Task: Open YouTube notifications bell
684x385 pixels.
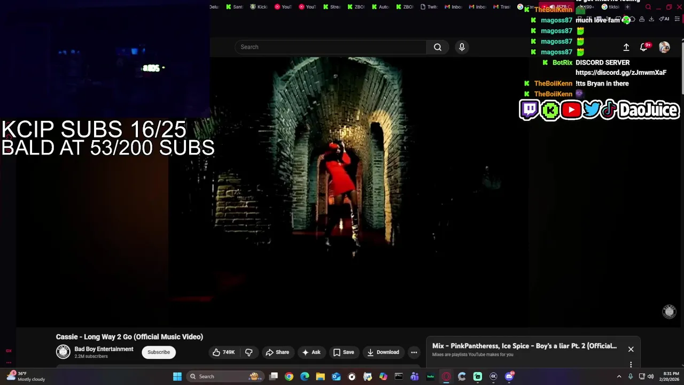Action: coord(644,47)
